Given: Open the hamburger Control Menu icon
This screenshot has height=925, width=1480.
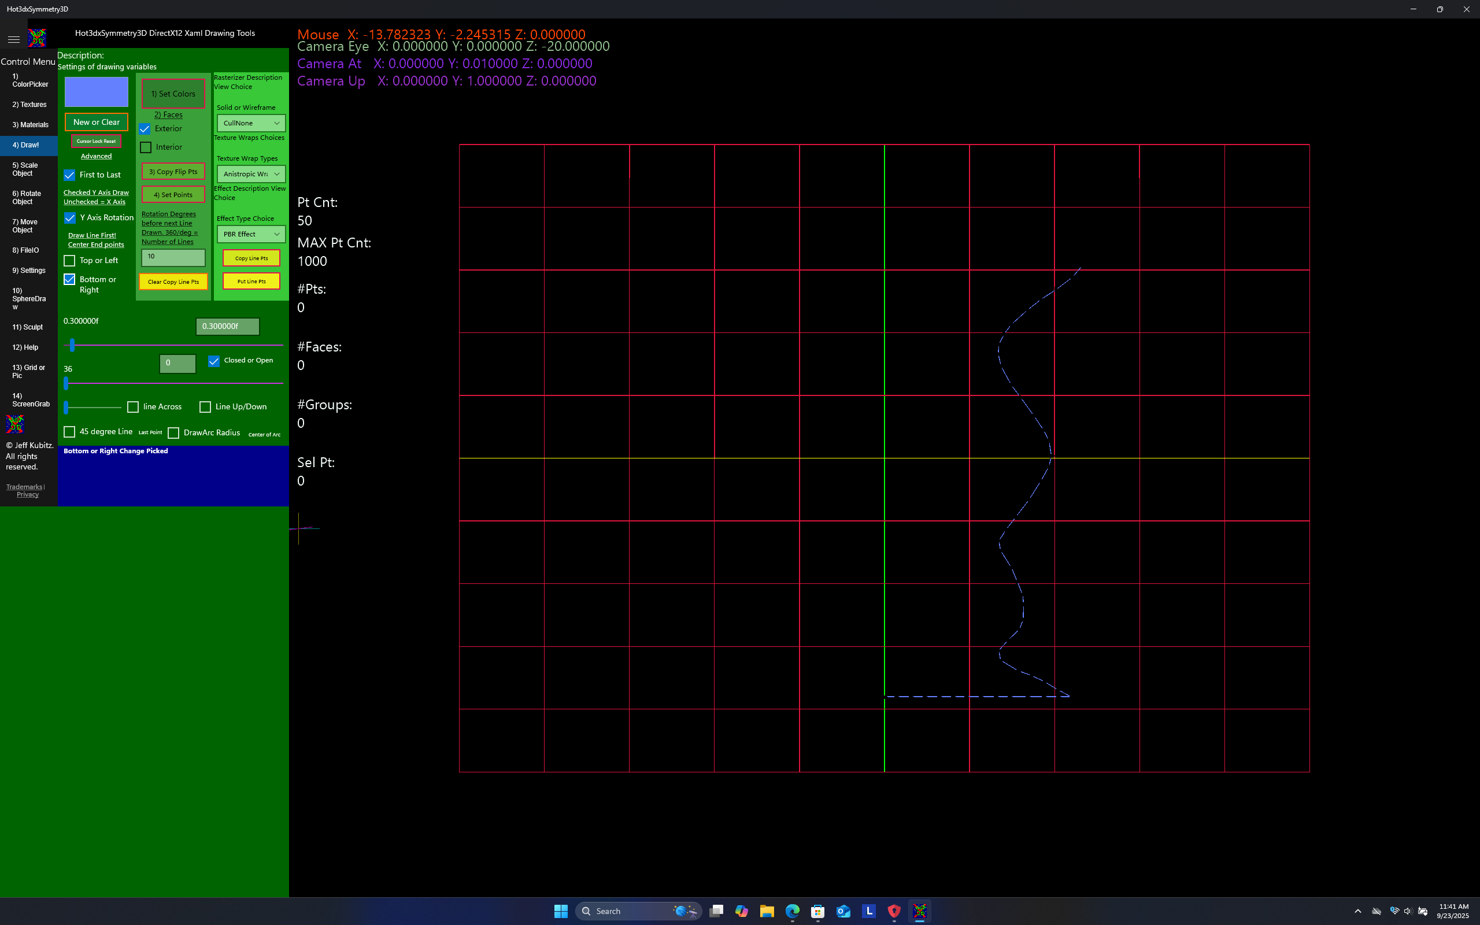Looking at the screenshot, I should (13, 39).
